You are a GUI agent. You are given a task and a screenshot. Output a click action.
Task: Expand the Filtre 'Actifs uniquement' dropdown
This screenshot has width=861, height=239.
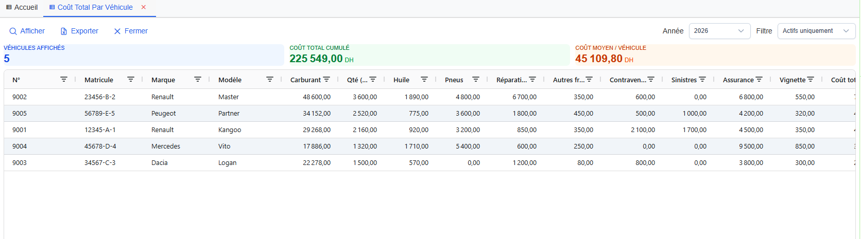pos(816,31)
